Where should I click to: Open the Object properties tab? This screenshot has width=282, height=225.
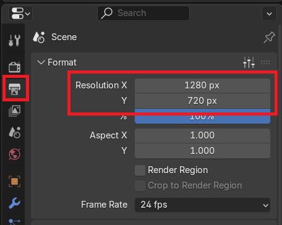(14, 181)
